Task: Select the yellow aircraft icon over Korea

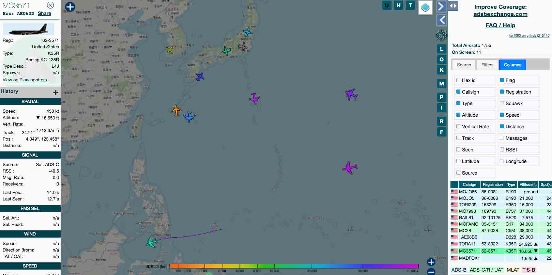Action: pyautogui.click(x=170, y=50)
